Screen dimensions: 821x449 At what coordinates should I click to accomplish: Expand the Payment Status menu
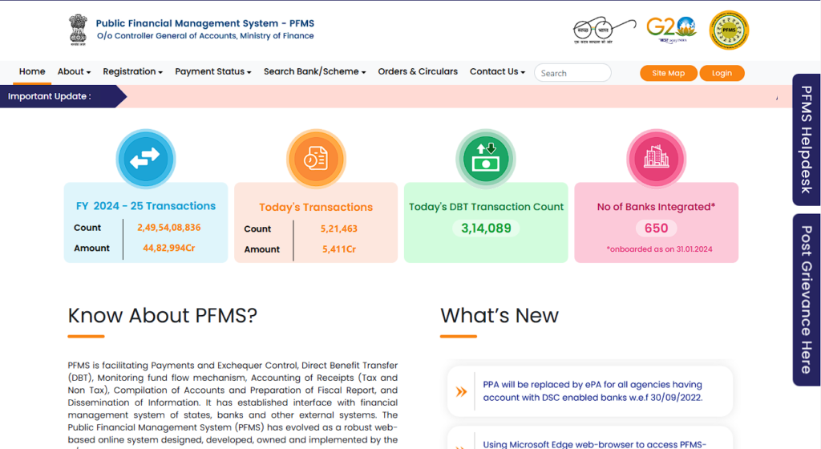point(213,71)
